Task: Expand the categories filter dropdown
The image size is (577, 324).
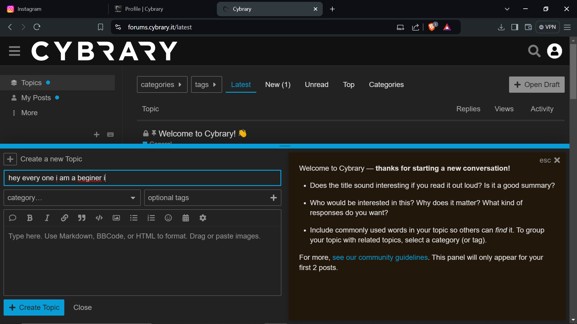Action: click(x=162, y=85)
